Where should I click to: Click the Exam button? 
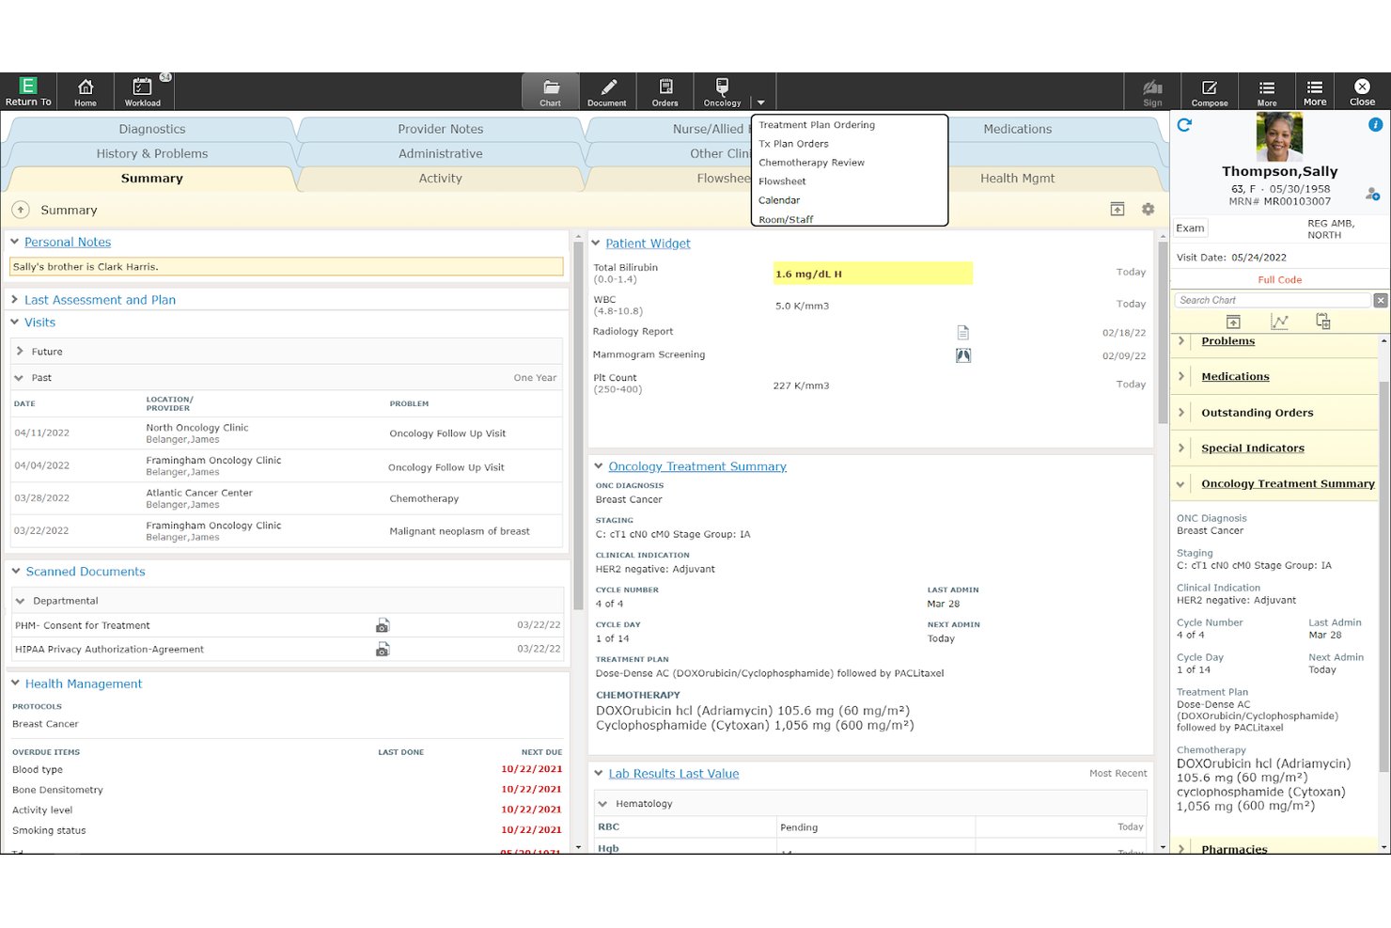pyautogui.click(x=1190, y=228)
